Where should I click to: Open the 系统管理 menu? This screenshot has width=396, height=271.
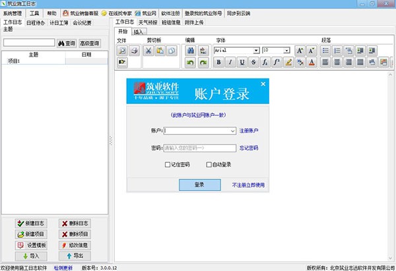[13, 13]
